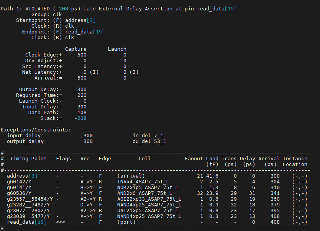Click the Timing Point column header

point(28,159)
